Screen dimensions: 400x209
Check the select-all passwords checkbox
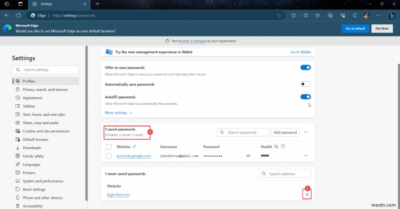click(108, 147)
